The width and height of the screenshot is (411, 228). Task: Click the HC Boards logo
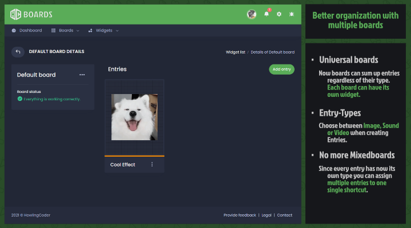(31, 14)
